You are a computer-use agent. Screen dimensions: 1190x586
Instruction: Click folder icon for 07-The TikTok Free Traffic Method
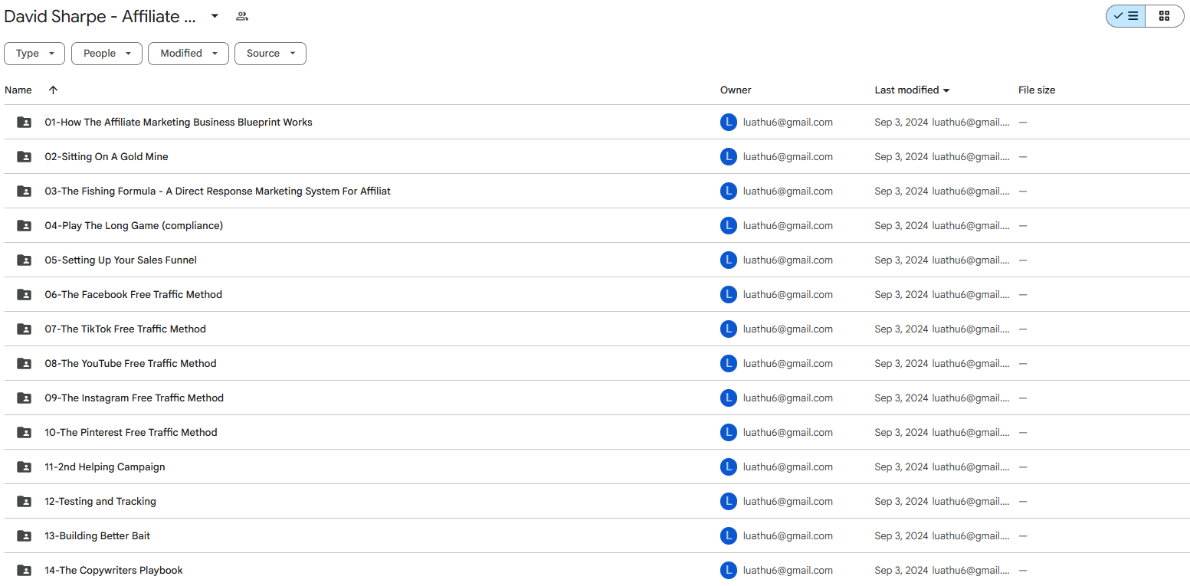point(25,329)
